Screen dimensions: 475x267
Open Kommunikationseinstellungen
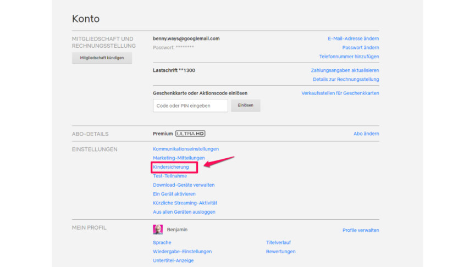point(186,149)
